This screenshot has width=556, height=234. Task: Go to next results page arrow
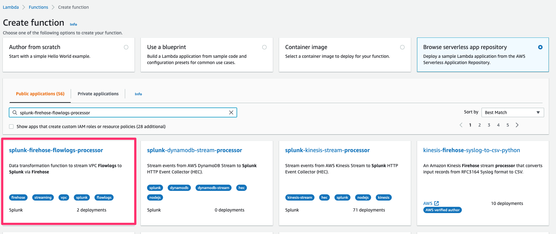(x=517, y=125)
